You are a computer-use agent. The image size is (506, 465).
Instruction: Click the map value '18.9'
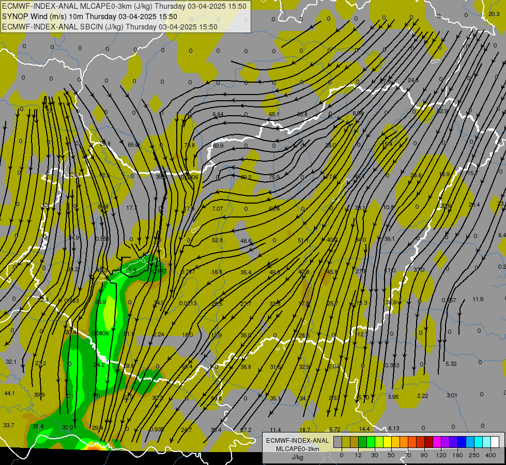click(444, 174)
